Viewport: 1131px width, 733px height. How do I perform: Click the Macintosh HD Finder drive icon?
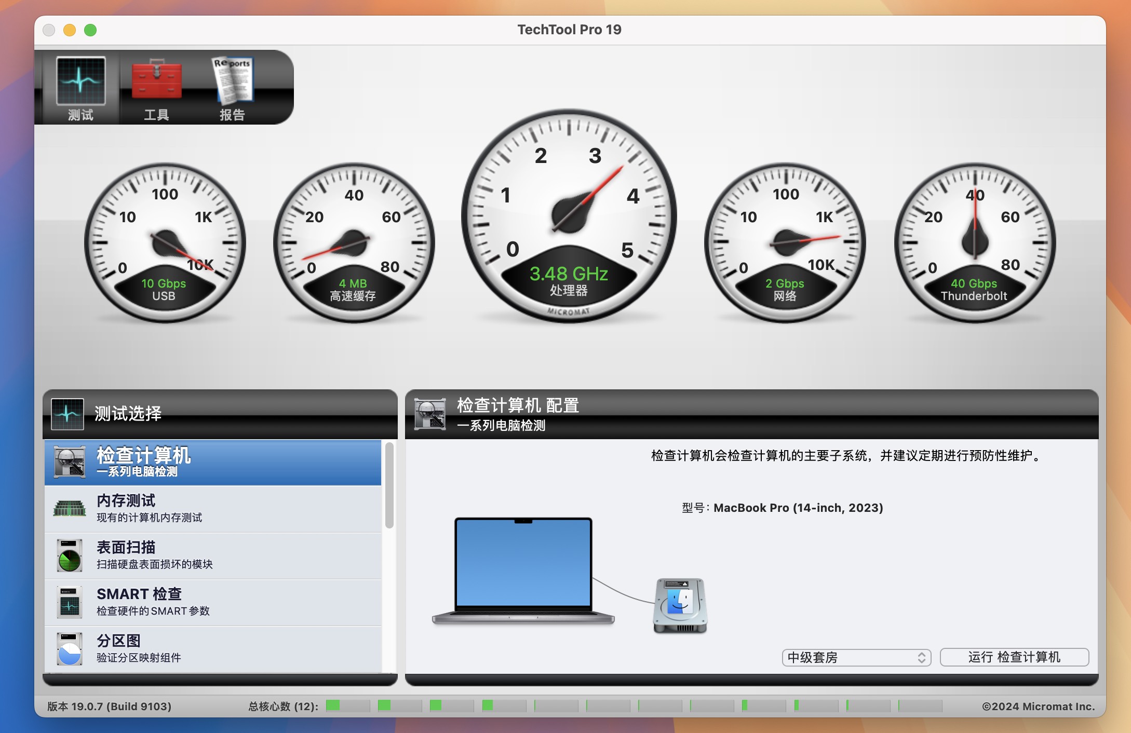(680, 605)
